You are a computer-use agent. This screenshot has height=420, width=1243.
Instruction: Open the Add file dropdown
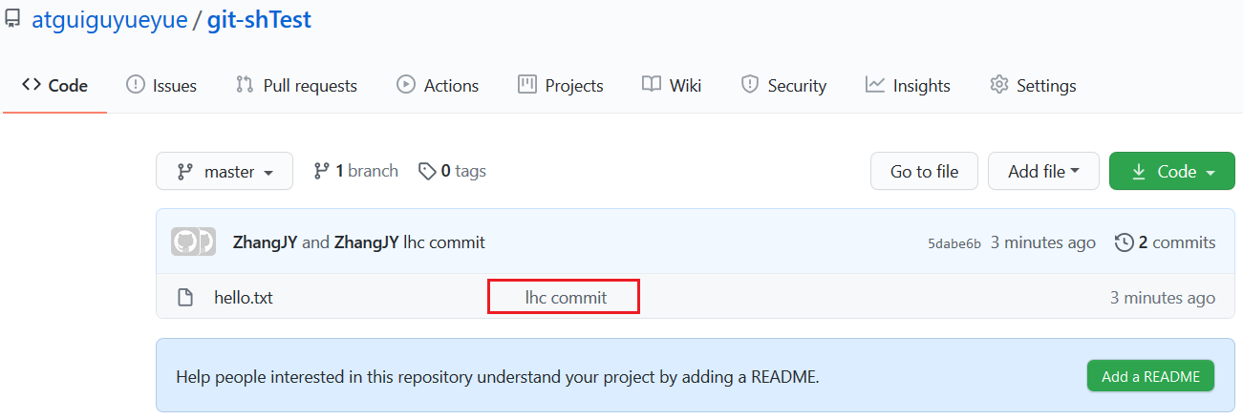click(x=1043, y=172)
